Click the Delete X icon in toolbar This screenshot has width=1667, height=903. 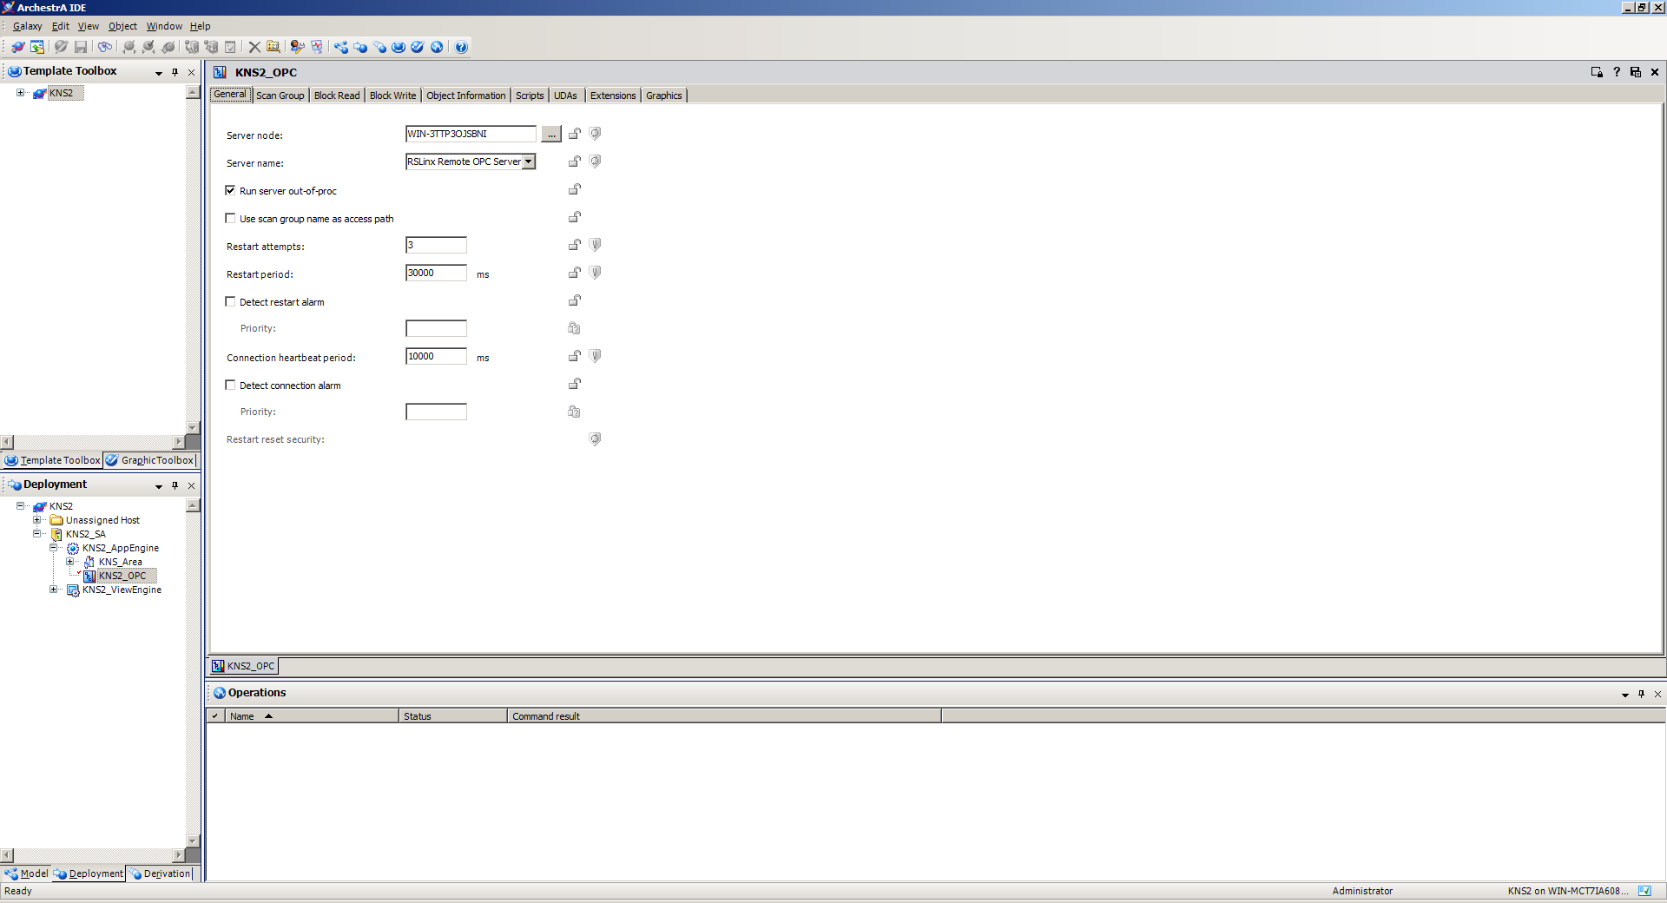pos(254,47)
